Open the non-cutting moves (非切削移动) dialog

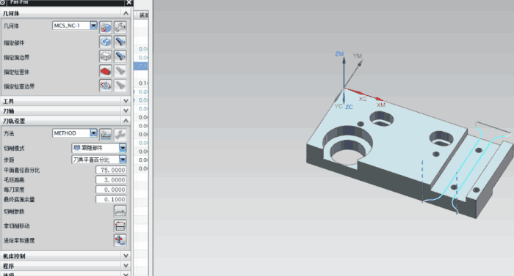120,226
